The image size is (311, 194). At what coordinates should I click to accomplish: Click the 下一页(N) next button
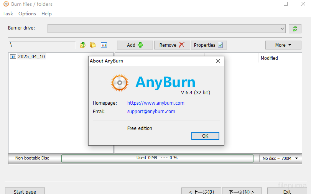(x=242, y=191)
